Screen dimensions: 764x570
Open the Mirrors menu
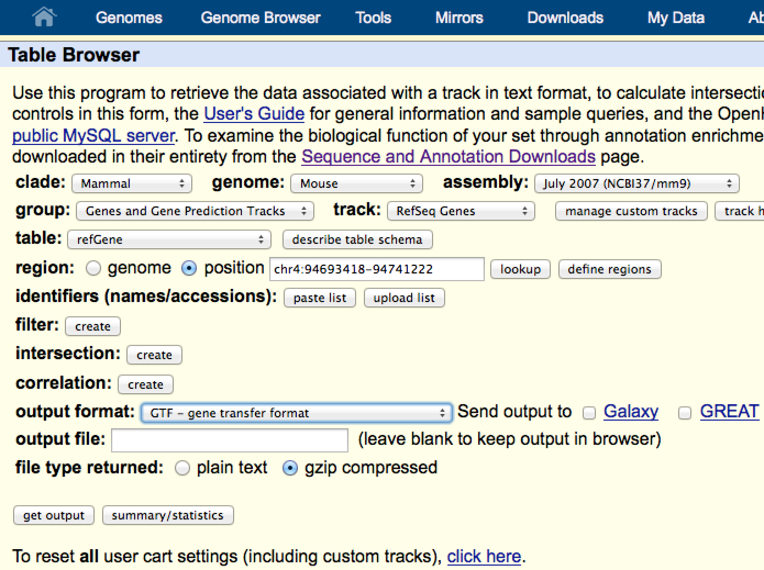(x=459, y=18)
